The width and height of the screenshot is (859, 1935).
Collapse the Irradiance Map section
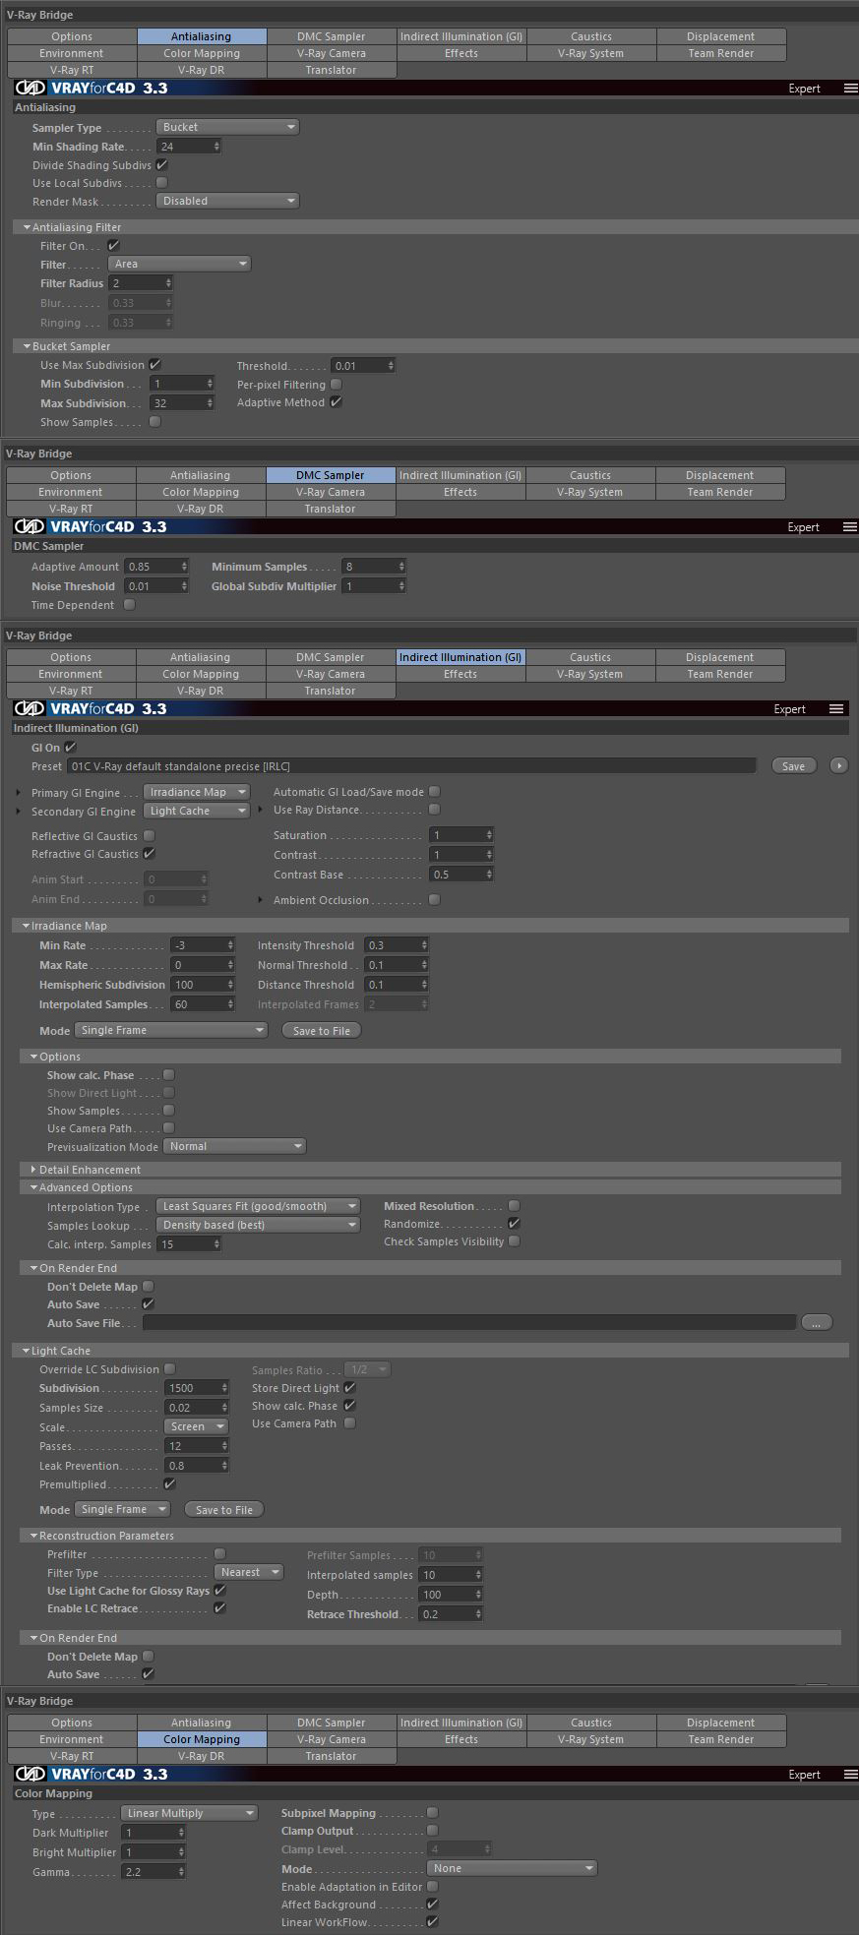coord(27,926)
